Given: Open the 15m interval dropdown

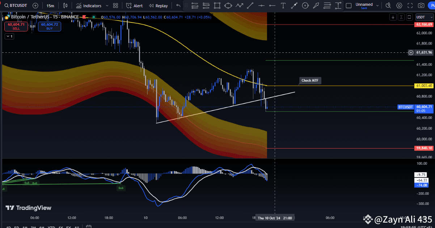Looking at the screenshot, I should click(x=50, y=5).
